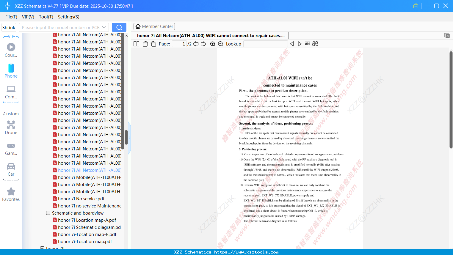
Task: Collapse the left panel splitter handle
Action: click(x=129, y=138)
